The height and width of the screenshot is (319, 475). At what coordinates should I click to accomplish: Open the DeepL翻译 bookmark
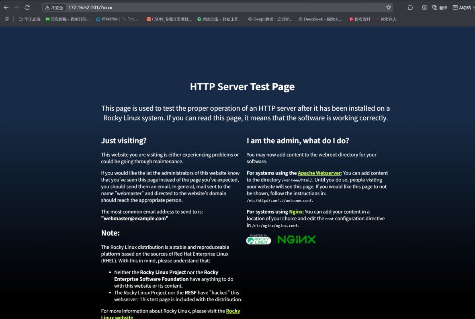[x=270, y=19]
